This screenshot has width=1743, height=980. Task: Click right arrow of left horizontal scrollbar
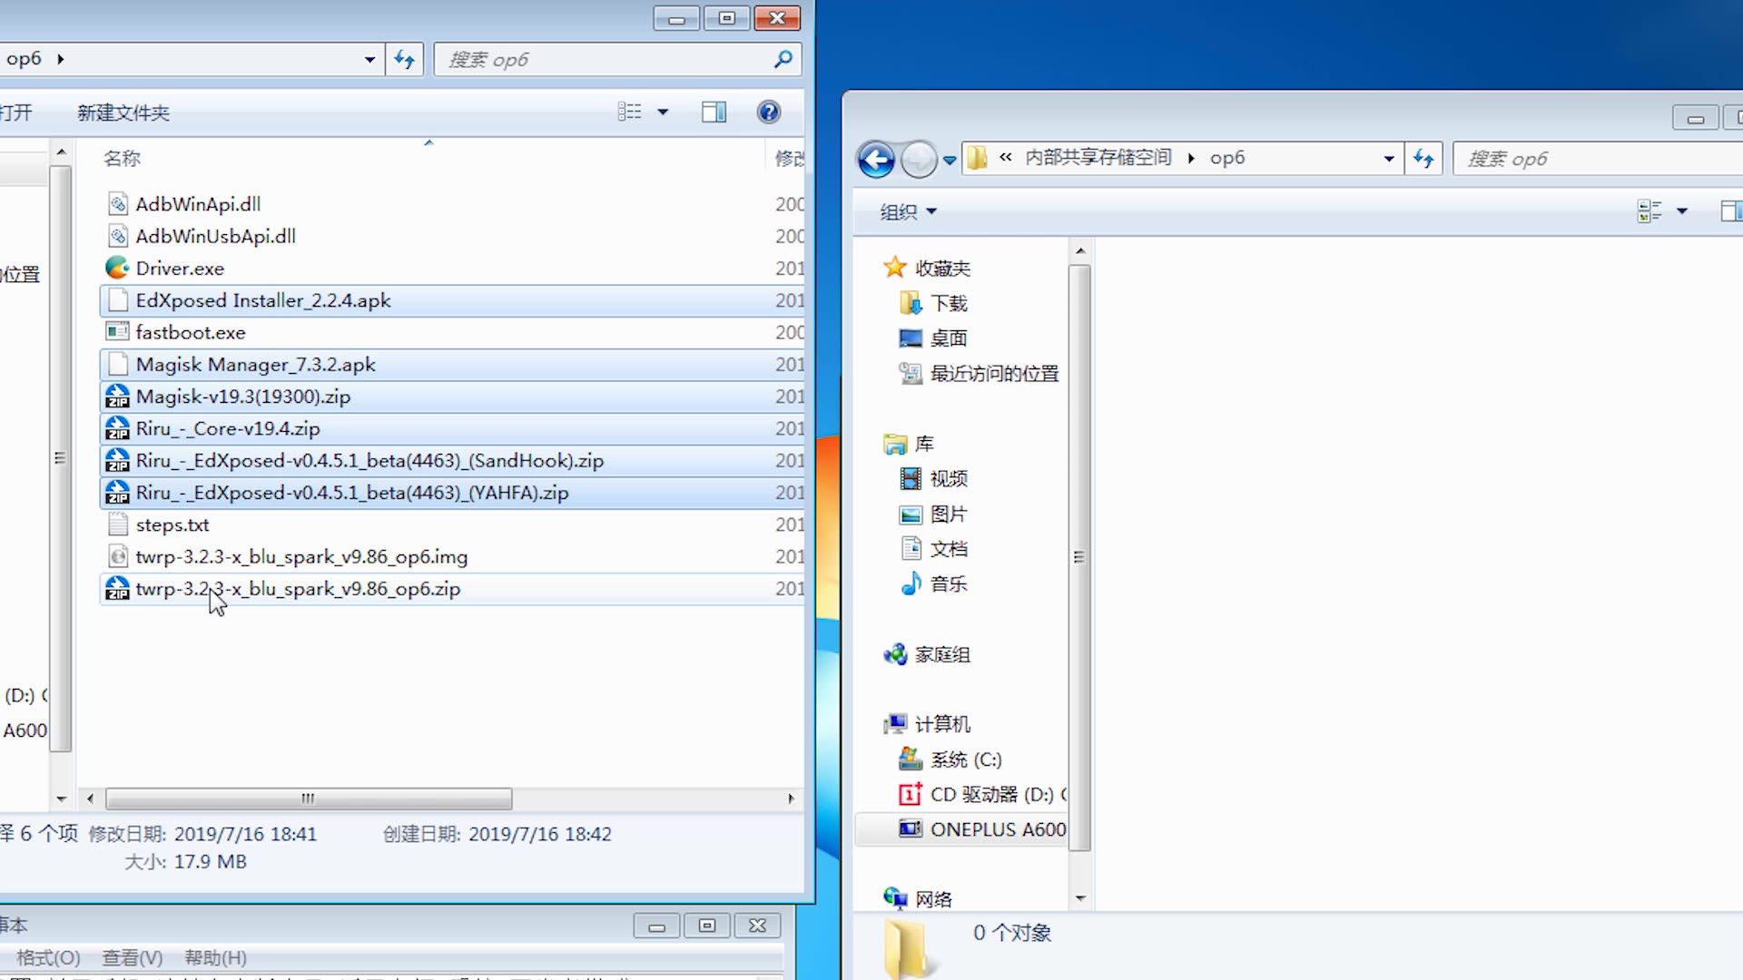[x=791, y=799]
